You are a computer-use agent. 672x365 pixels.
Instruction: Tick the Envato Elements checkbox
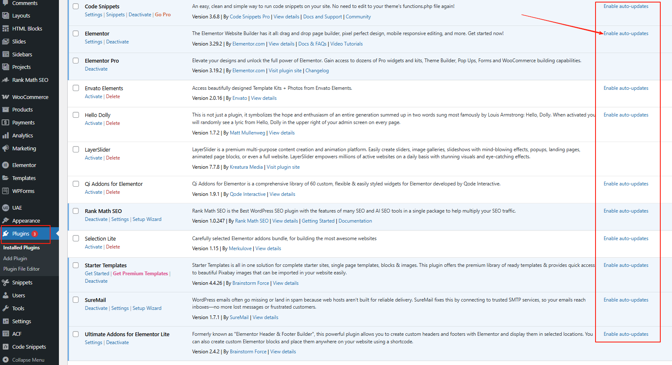[x=76, y=88]
